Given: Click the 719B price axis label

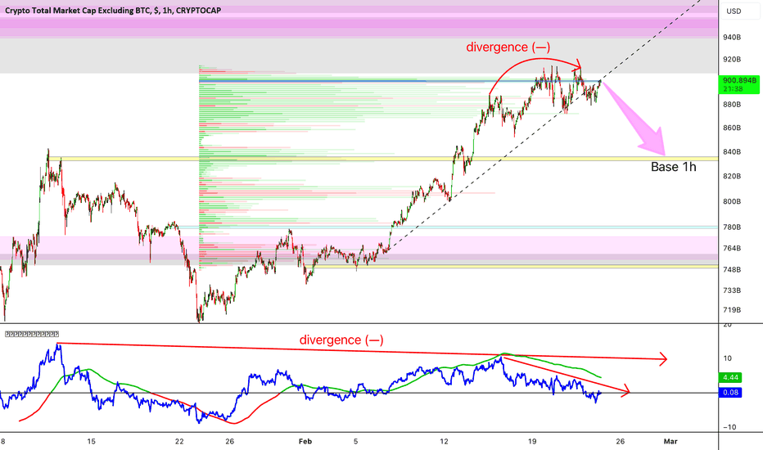Looking at the screenshot, I should 732,310.
